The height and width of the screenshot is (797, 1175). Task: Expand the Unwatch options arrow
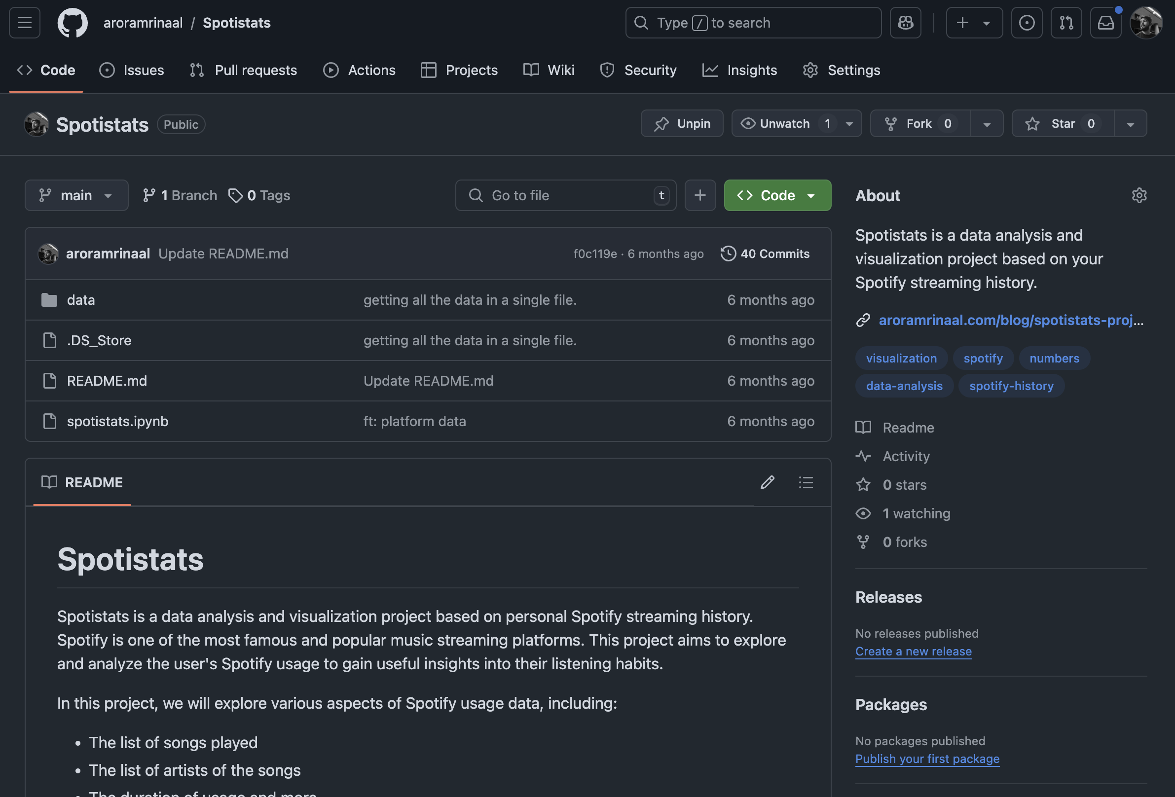[849, 123]
